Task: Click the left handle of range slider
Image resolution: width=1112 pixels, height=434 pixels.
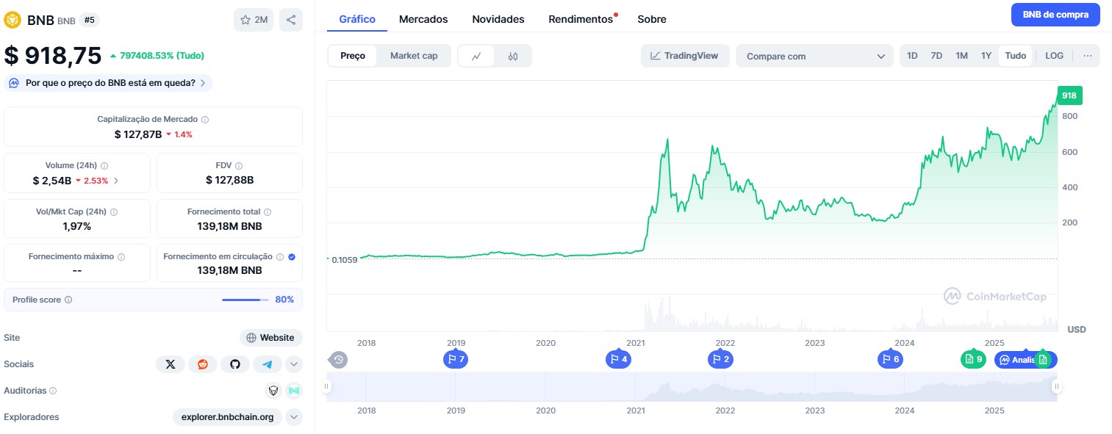Action: pos(328,386)
